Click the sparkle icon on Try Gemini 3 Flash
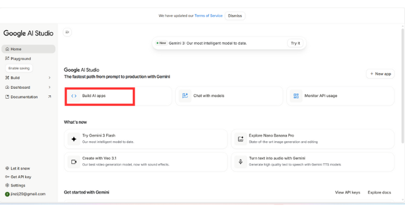Viewport: 405px width, 212px height. [74, 139]
